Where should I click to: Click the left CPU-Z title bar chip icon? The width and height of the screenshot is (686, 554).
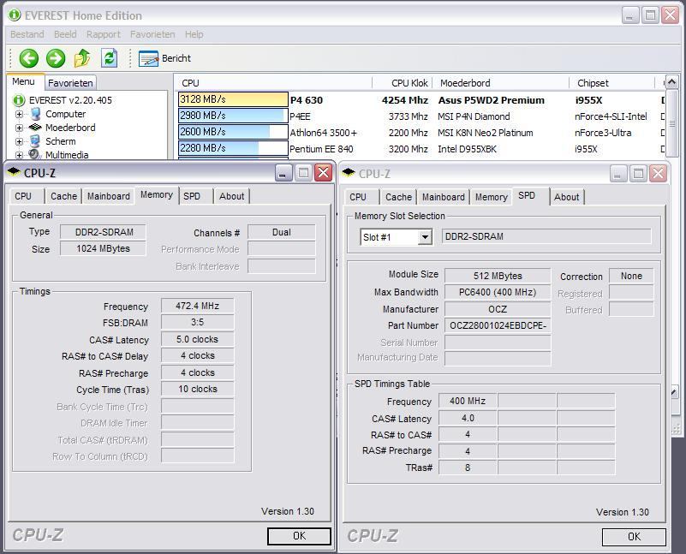[14, 172]
